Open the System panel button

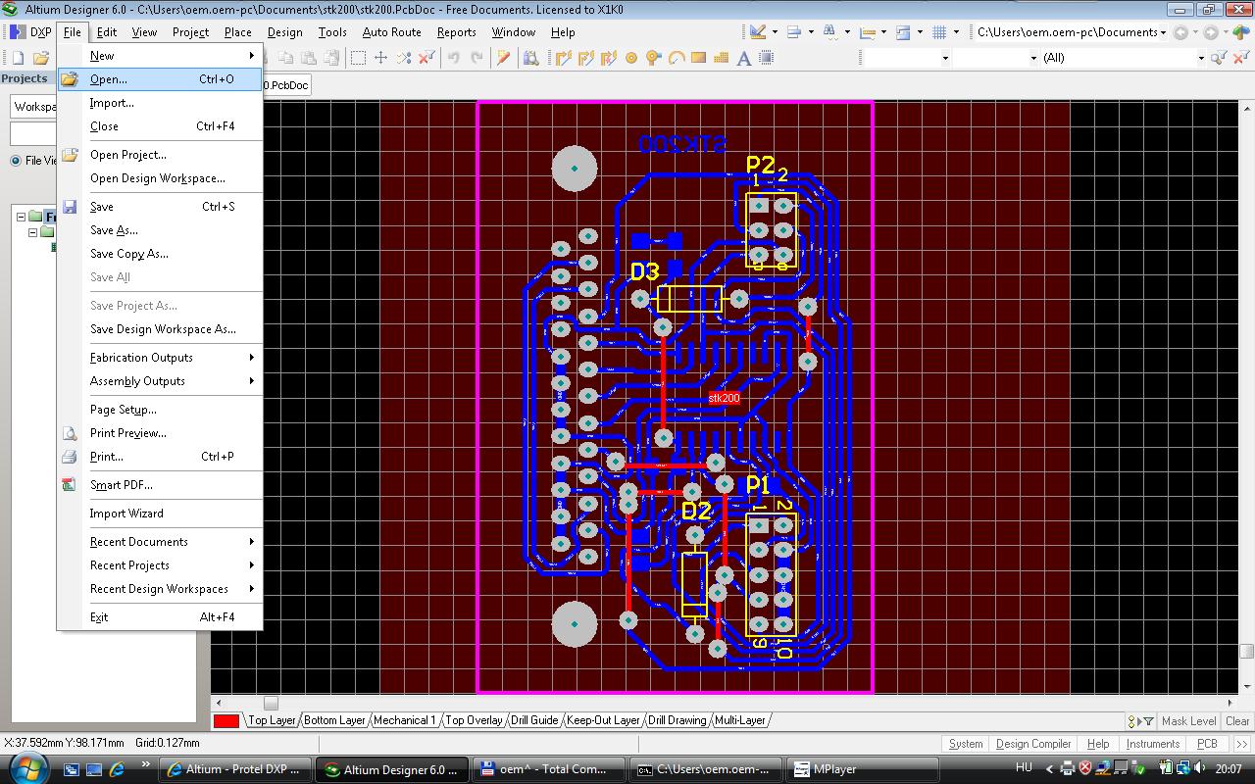[x=966, y=744]
